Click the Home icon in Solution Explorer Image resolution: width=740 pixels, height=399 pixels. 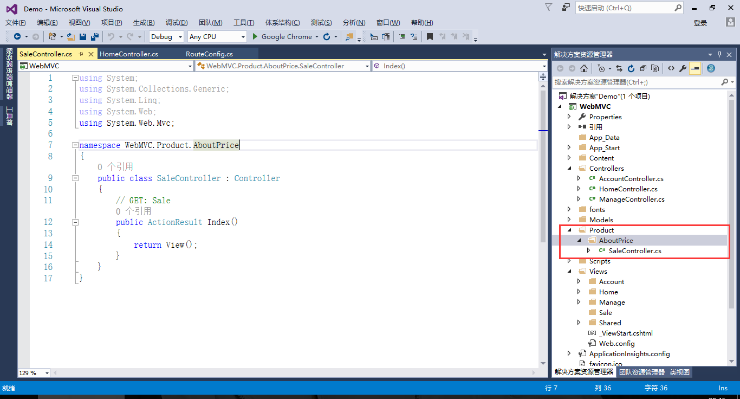584,68
